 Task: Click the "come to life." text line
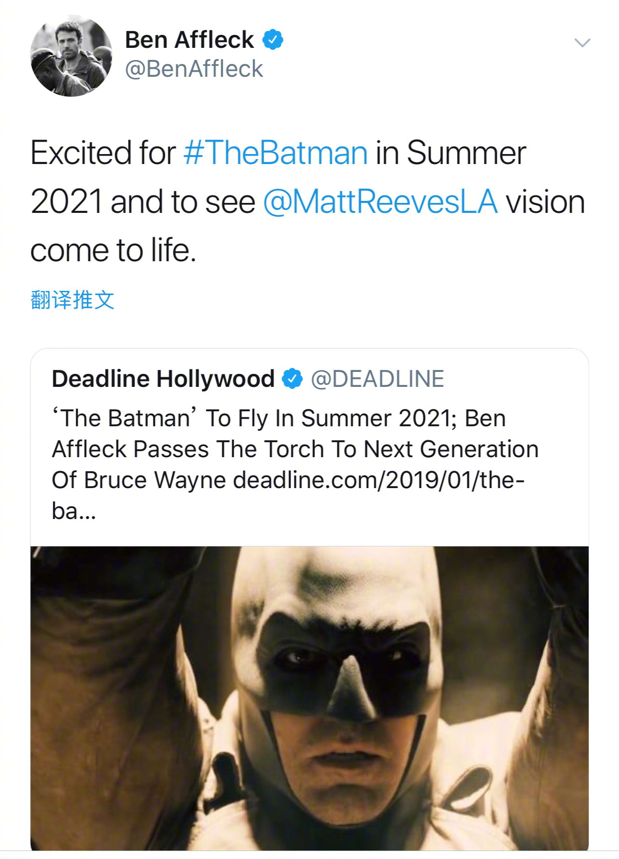tap(113, 250)
